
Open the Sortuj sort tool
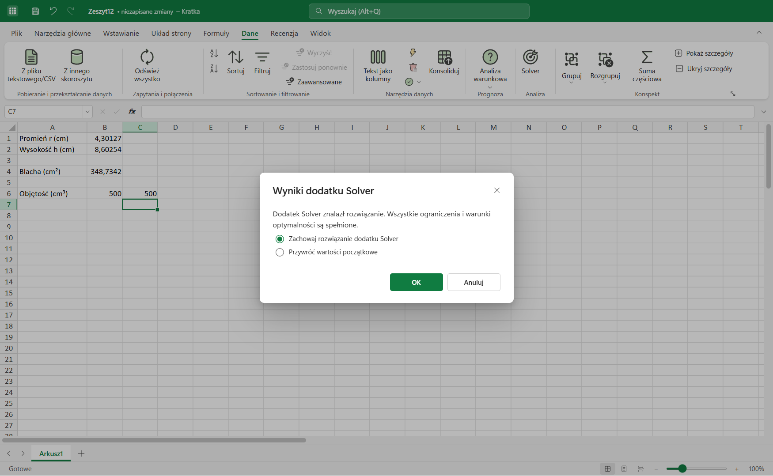[235, 62]
